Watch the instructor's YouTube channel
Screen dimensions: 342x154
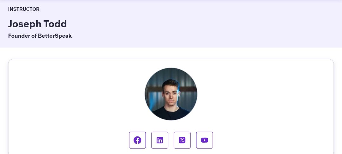204,140
